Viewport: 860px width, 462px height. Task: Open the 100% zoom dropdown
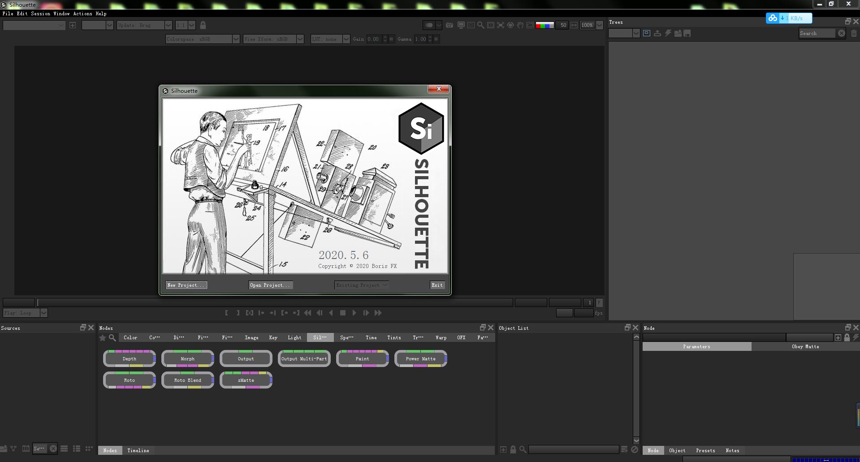[591, 25]
